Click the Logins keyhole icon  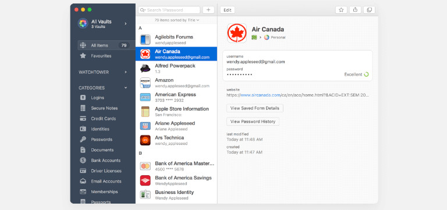[83, 98]
